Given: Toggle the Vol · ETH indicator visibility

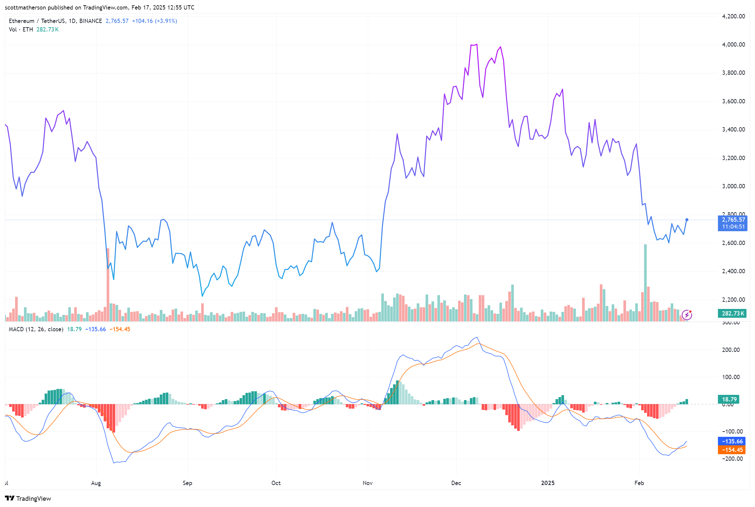Looking at the screenshot, I should (20, 29).
